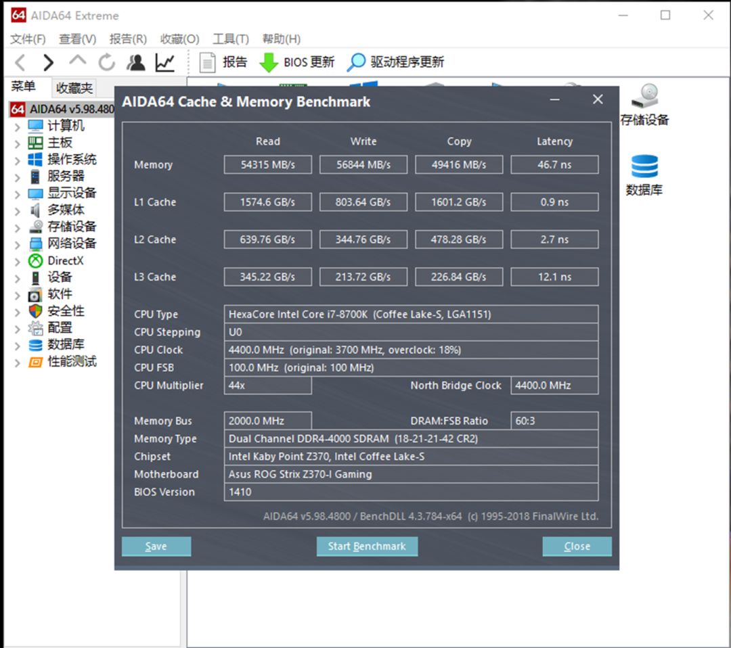Select the 多媒体 speaker tree icon
Viewport: 731px width, 648px height.
tap(35, 210)
